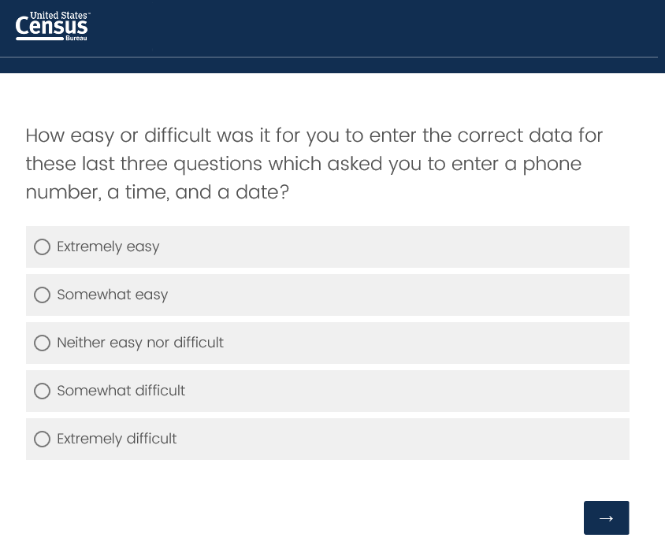Click the "Somewhat easy" label text
The width and height of the screenshot is (665, 560).
[x=113, y=295]
